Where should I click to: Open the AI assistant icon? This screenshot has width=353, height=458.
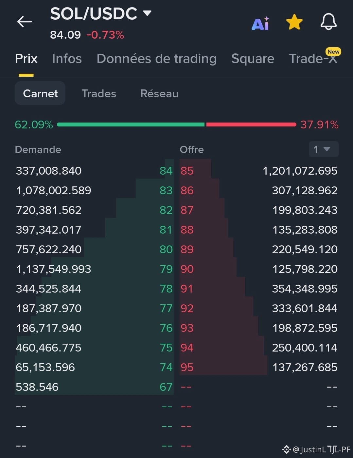[x=260, y=23]
